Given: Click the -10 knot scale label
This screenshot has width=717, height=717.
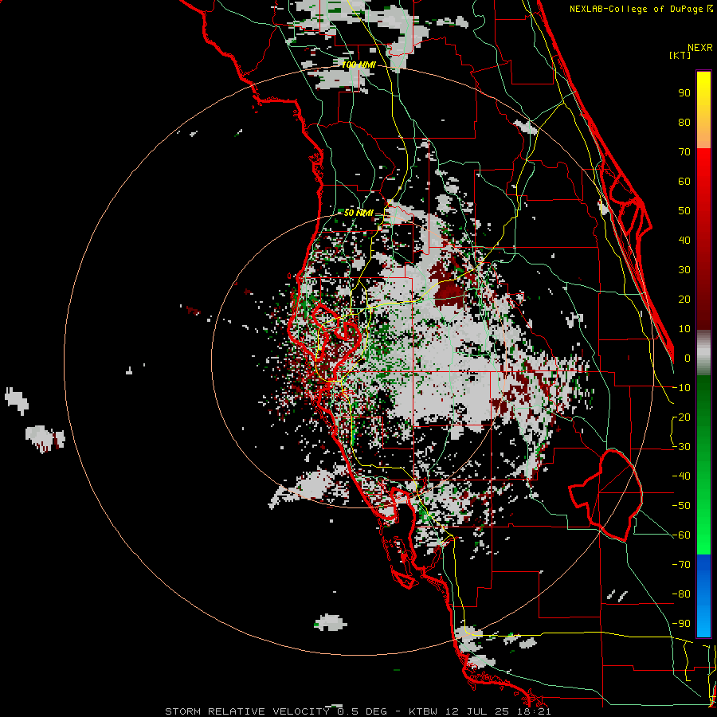Looking at the screenshot, I should point(681,388).
